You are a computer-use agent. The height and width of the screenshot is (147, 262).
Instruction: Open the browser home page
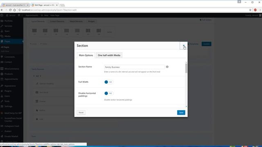click(x=15, y=10)
